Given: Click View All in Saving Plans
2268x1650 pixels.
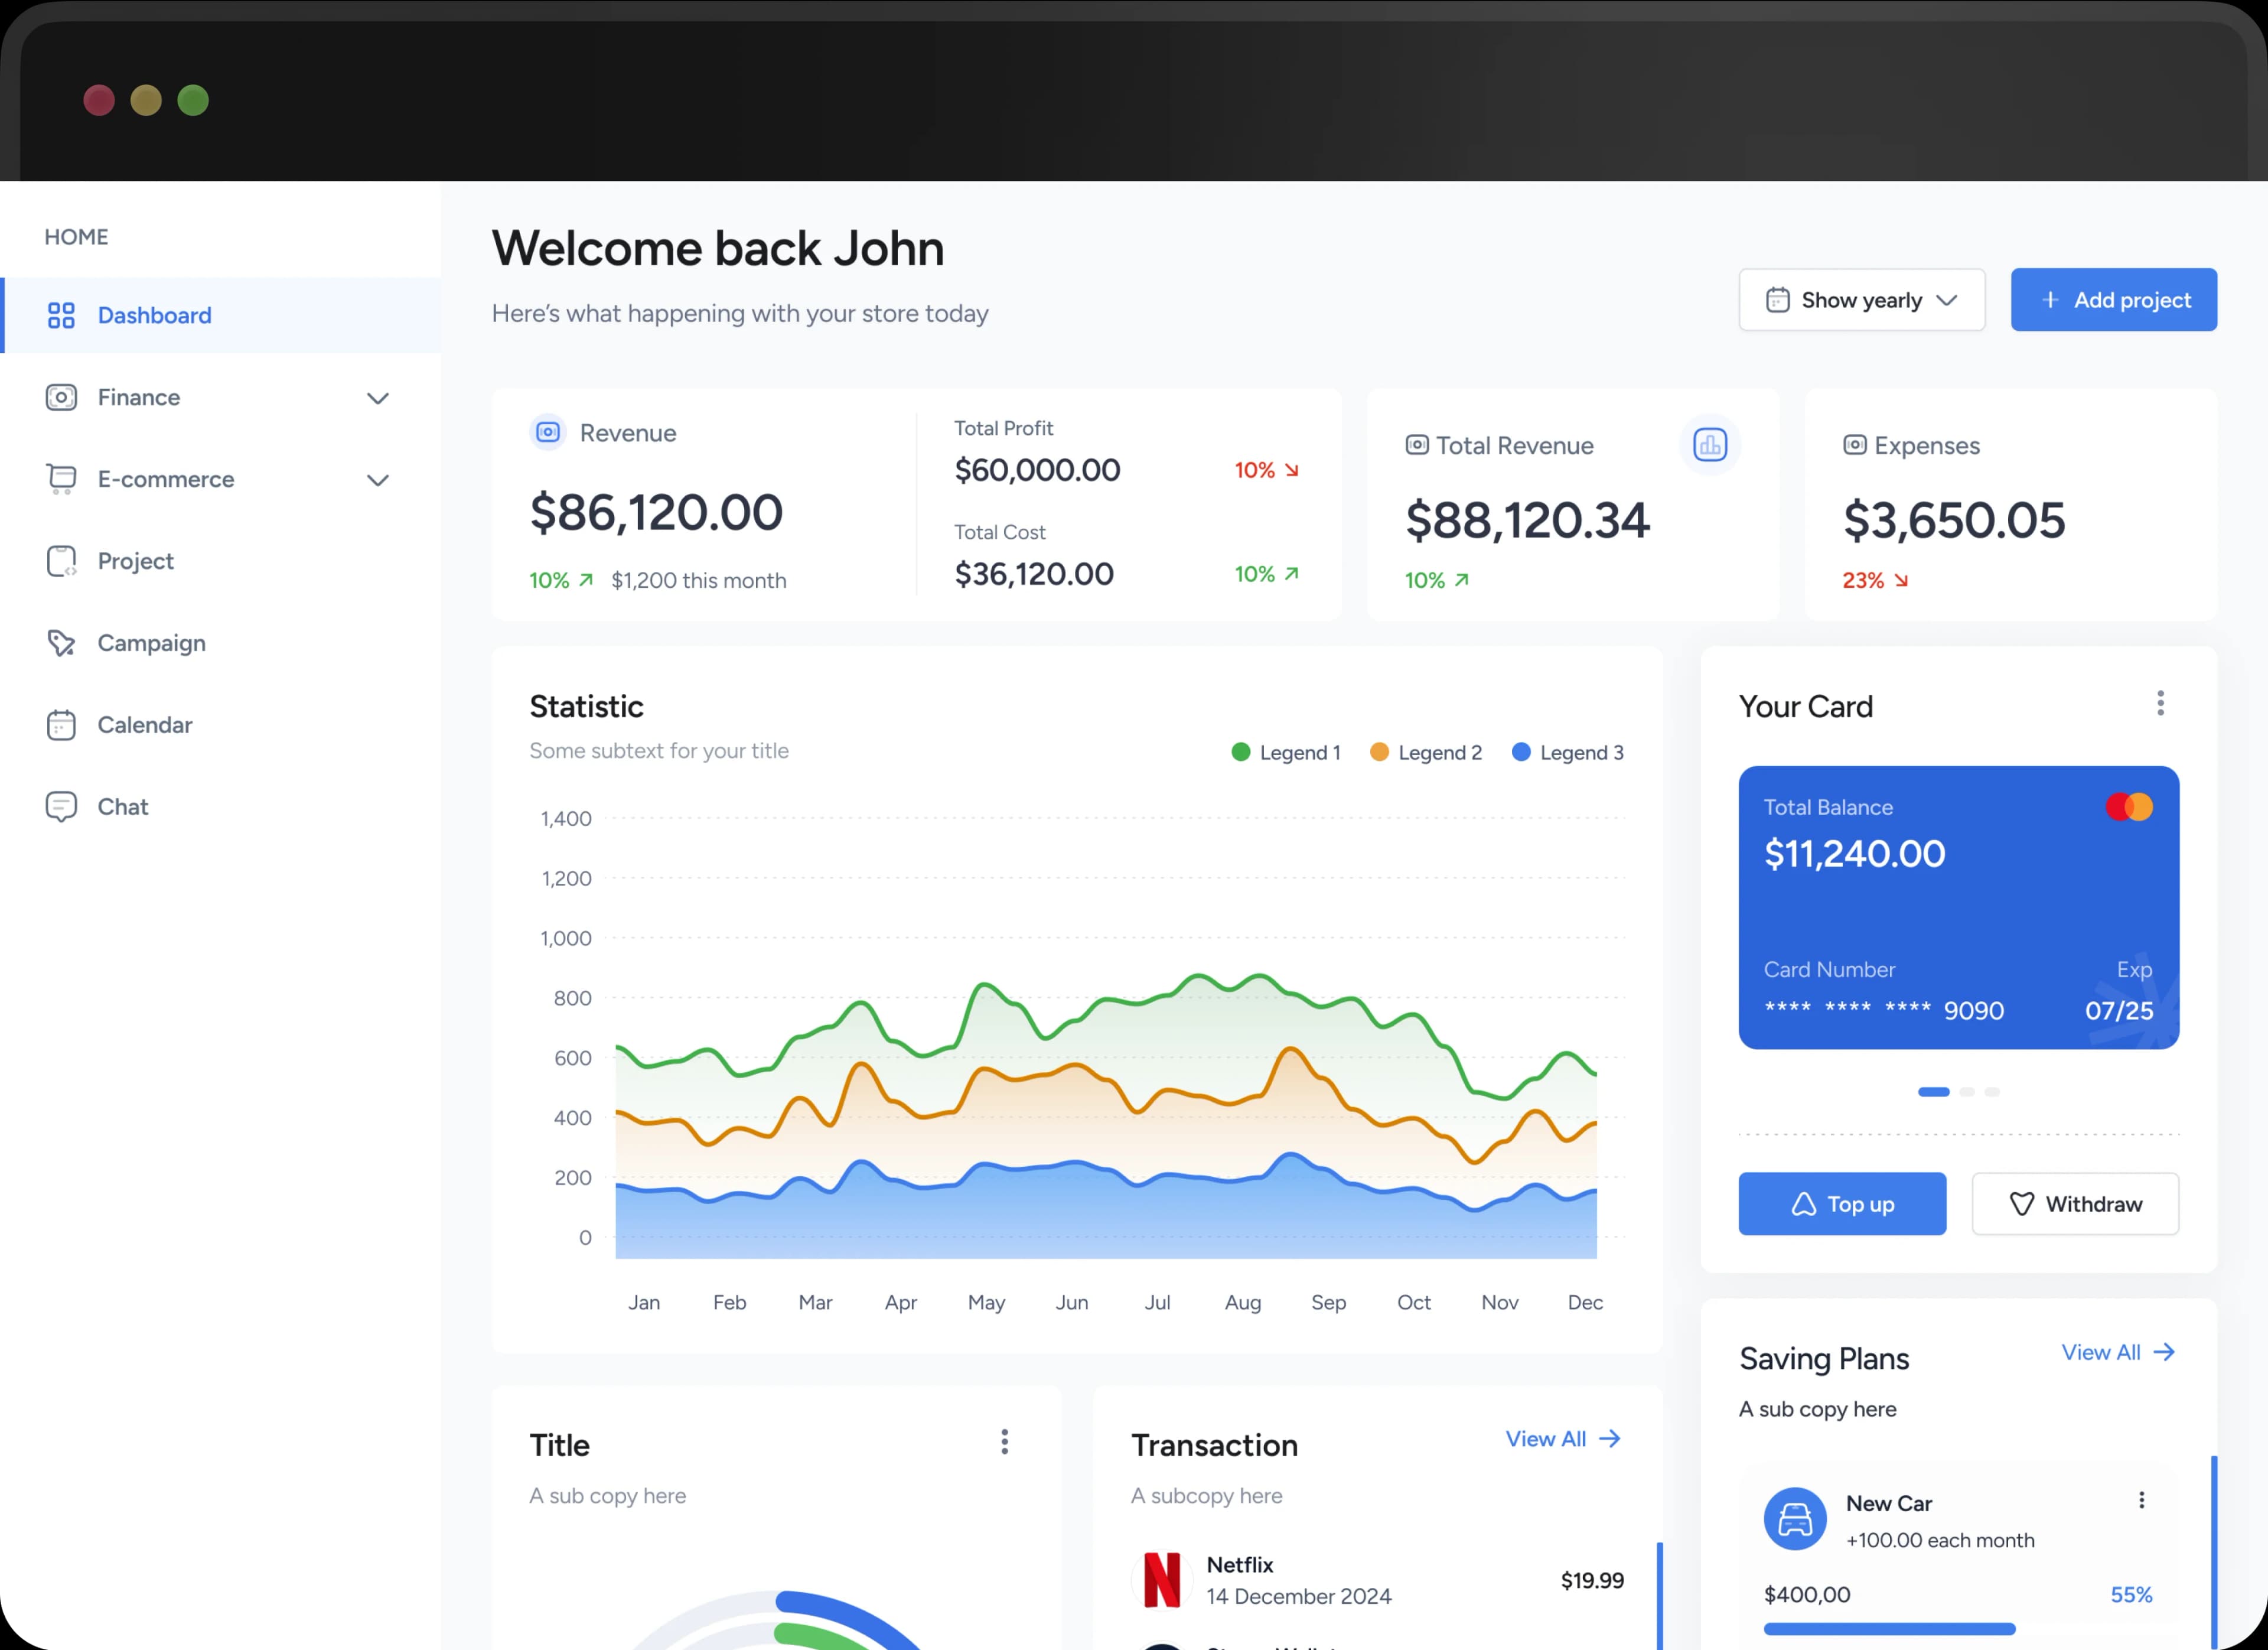Looking at the screenshot, I should (2118, 1352).
